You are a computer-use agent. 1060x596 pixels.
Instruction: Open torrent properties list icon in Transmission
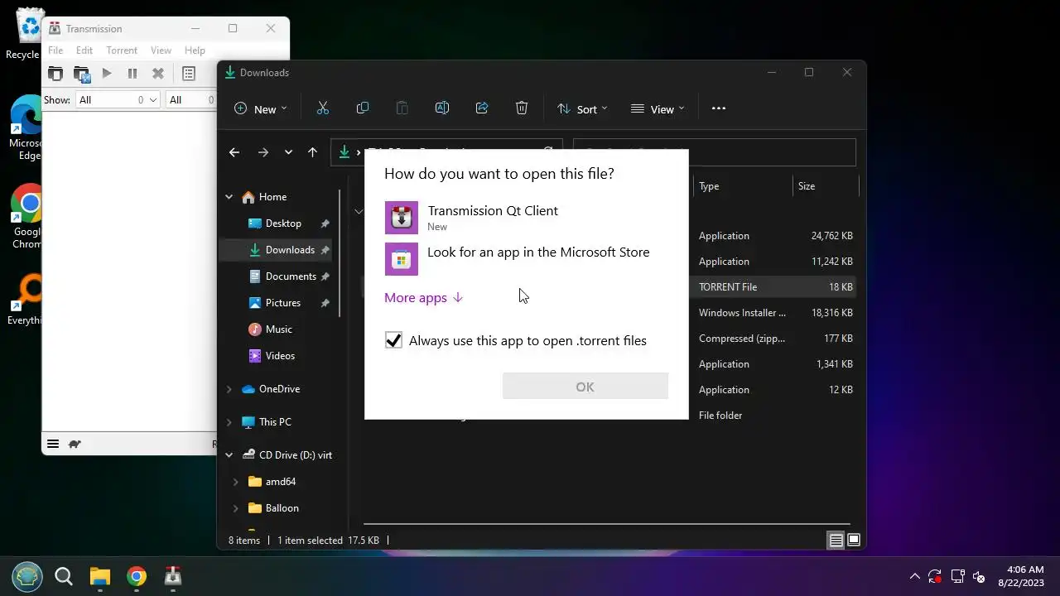click(189, 74)
